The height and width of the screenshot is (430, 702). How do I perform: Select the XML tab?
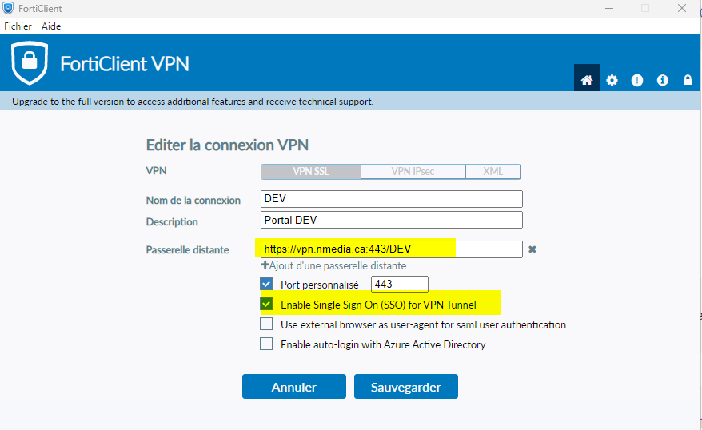(493, 171)
